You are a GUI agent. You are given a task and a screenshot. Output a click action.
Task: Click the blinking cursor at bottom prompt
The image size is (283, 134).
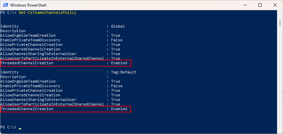pos(20,128)
